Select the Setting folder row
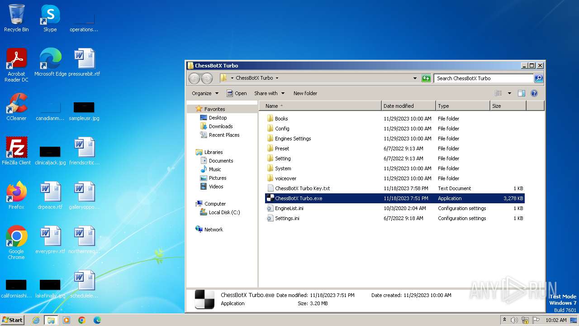Viewport: 579px width, 326px height. [x=394, y=158]
